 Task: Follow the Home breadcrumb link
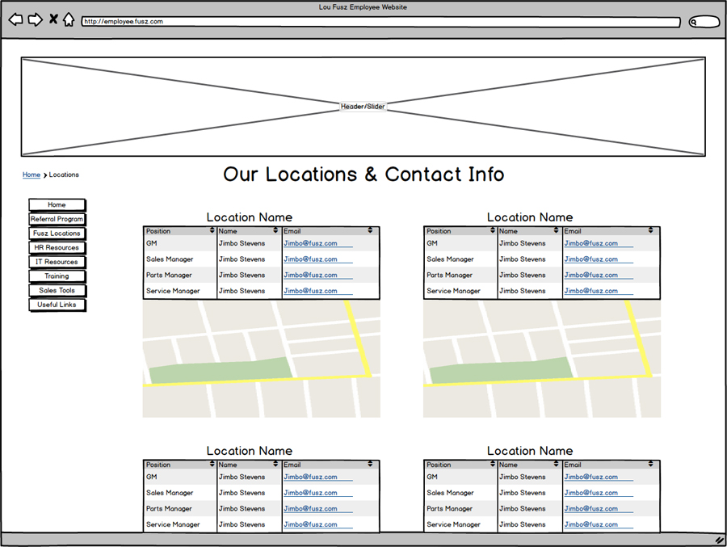(x=31, y=175)
